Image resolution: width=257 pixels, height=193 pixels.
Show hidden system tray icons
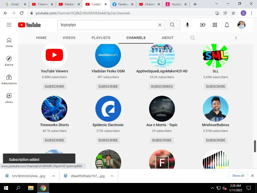click(x=212, y=188)
